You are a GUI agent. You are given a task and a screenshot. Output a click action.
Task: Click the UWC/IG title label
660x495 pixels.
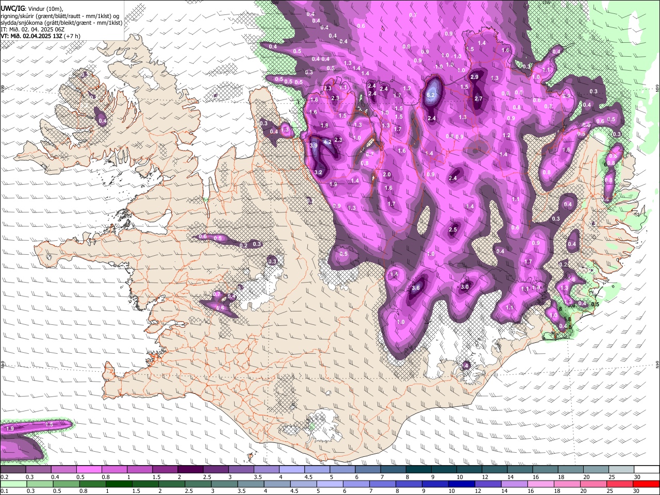click(12, 8)
